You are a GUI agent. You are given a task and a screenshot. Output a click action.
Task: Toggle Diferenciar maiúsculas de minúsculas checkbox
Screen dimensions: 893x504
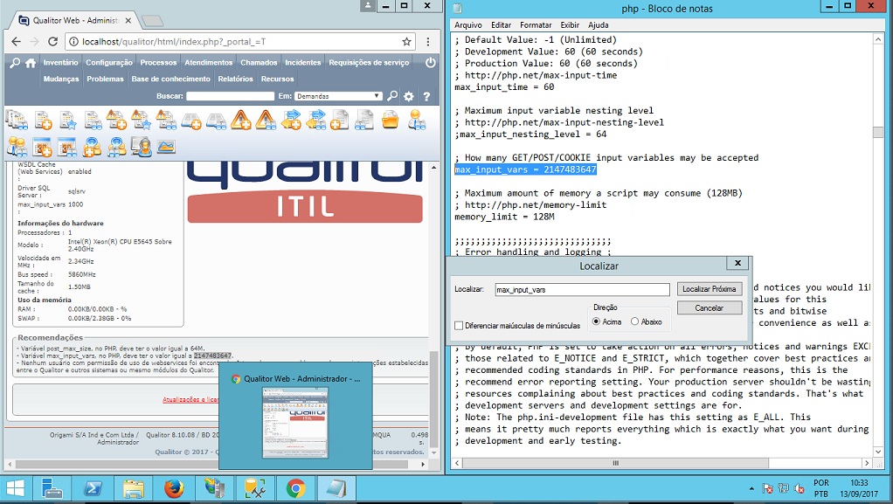pos(459,326)
